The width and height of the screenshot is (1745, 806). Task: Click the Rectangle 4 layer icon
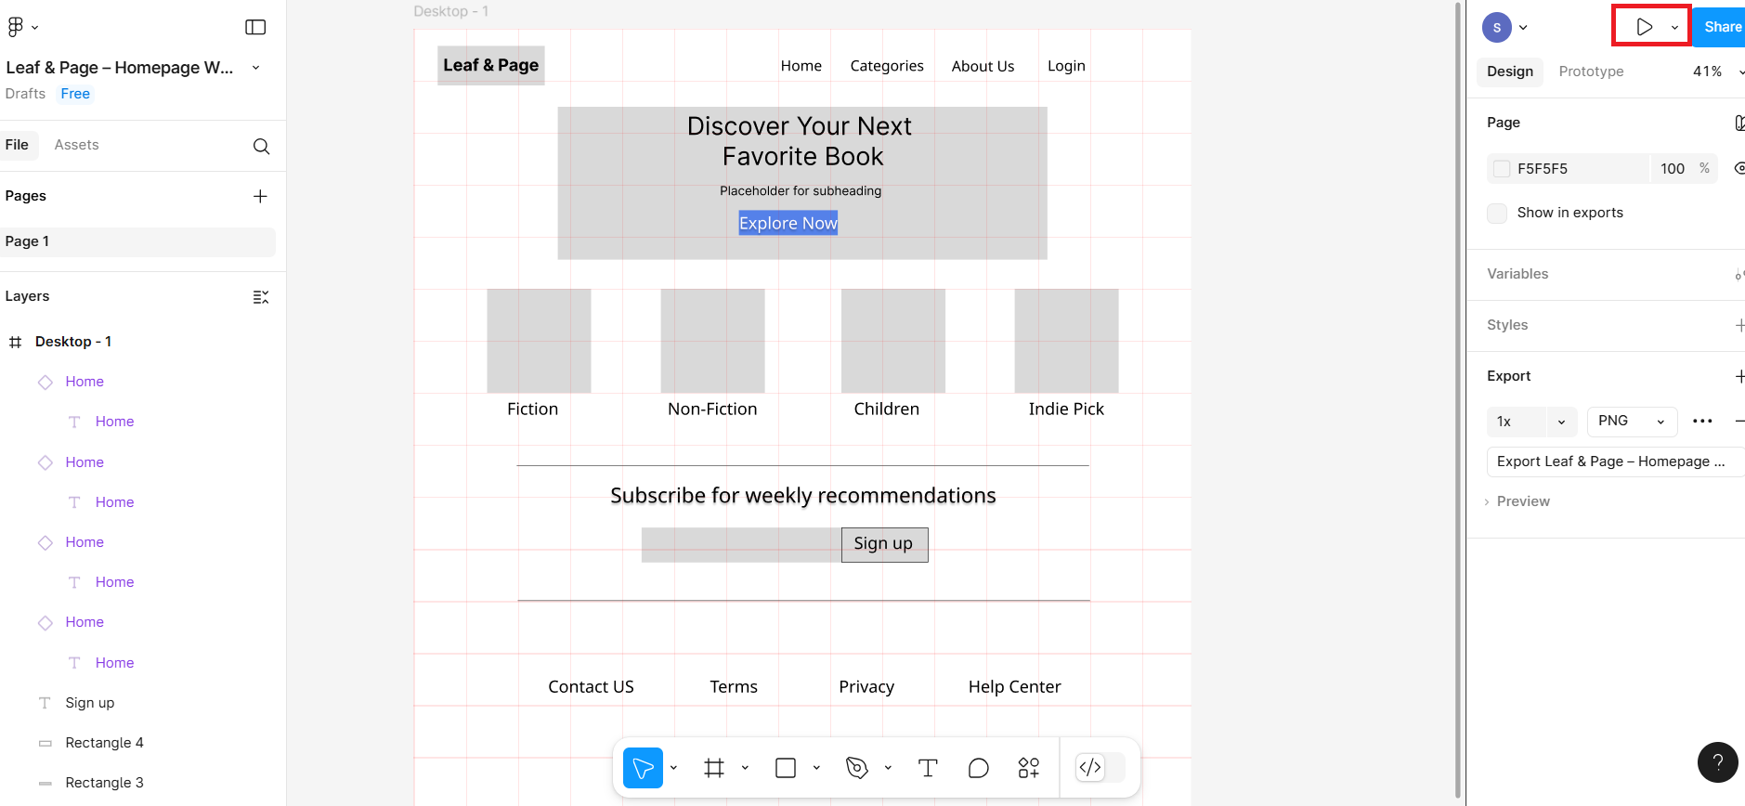pyautogui.click(x=45, y=743)
